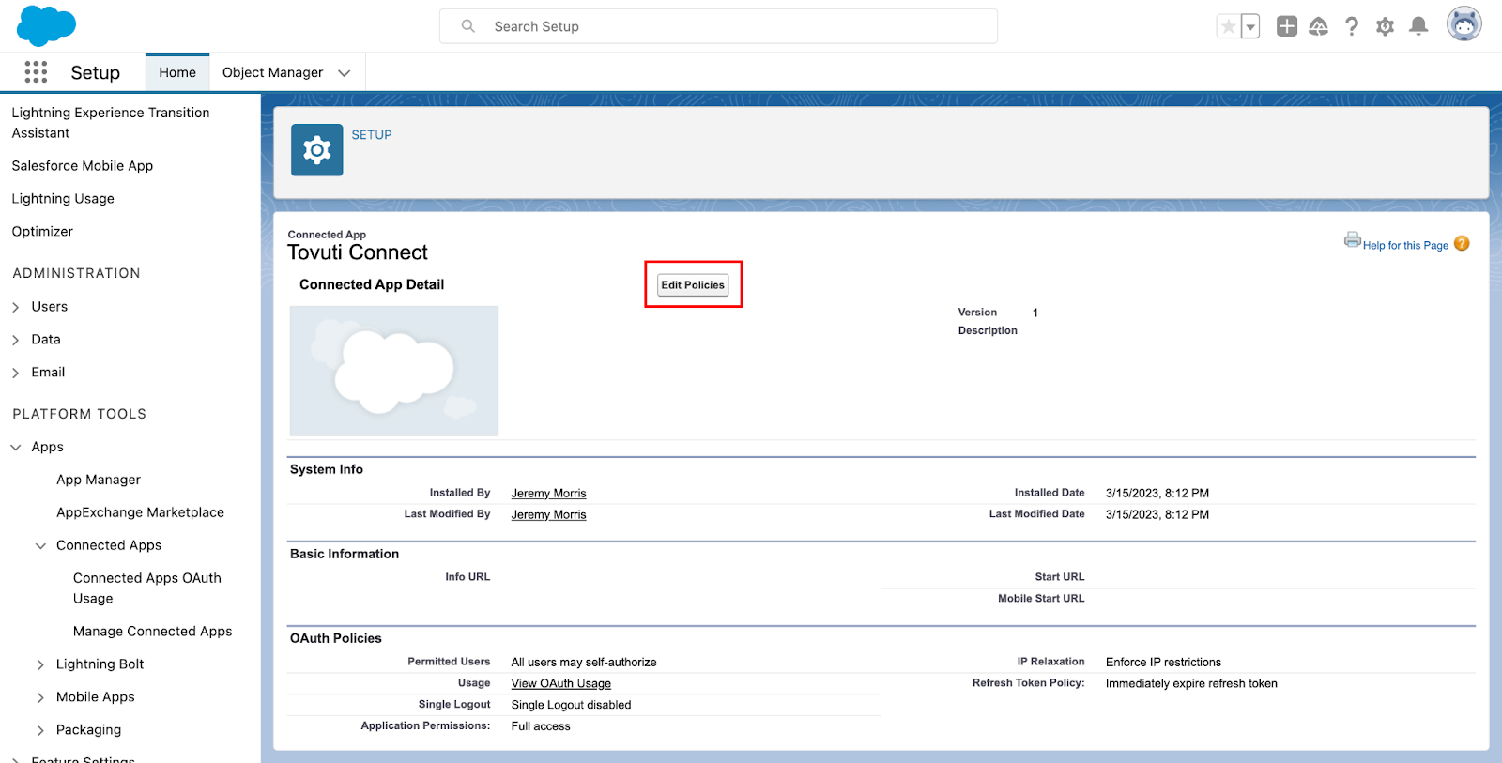Click the Last Modified Date value
Image resolution: width=1502 pixels, height=763 pixels.
tap(1157, 515)
